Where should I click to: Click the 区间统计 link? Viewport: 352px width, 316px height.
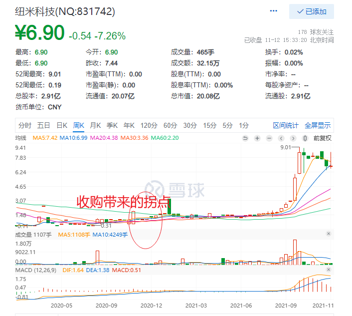click(x=285, y=125)
